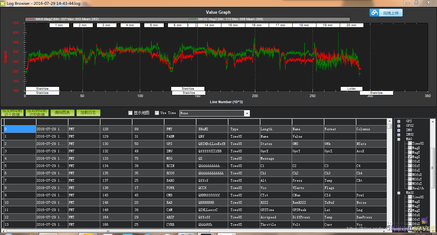Select the RSSI cell in the table
The height and width of the screenshot is (235, 437).
[276, 202]
